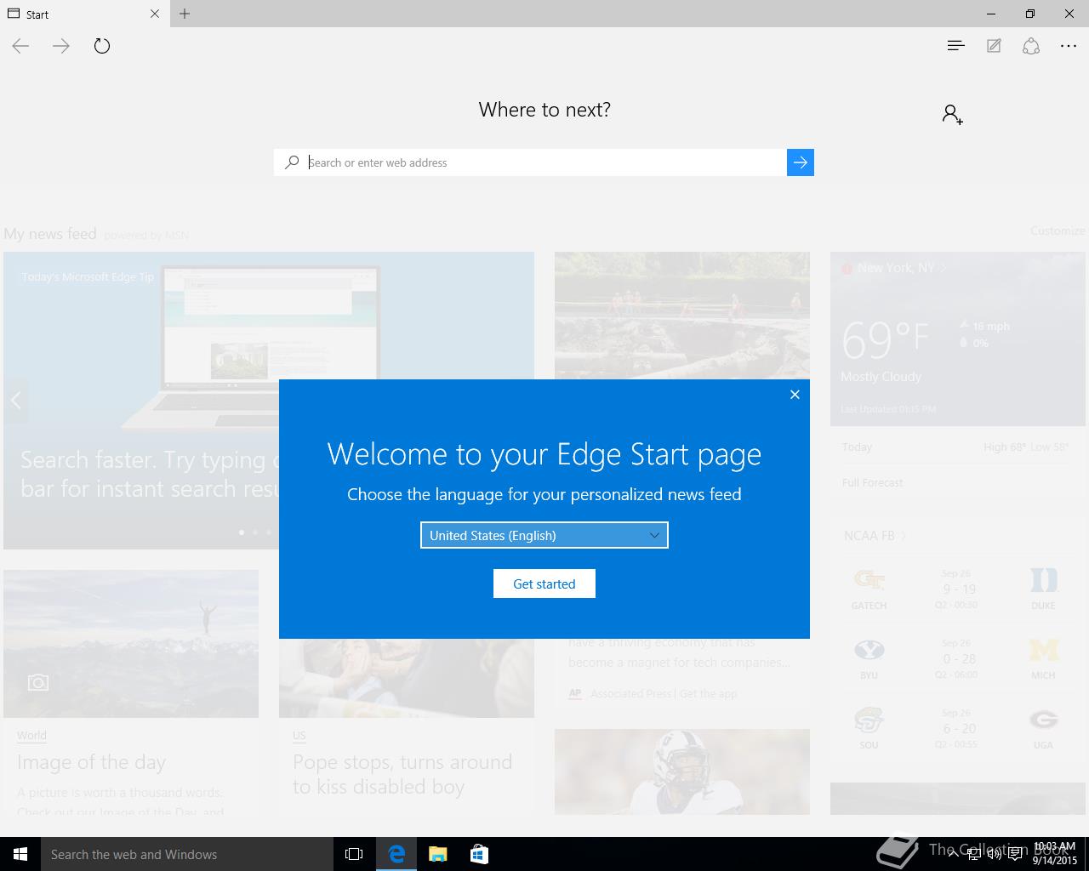
Task: Open File Explorer from taskbar
Action: coord(437,854)
